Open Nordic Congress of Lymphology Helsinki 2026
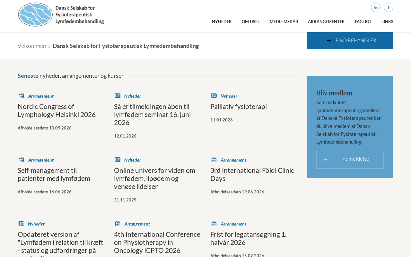 57,110
